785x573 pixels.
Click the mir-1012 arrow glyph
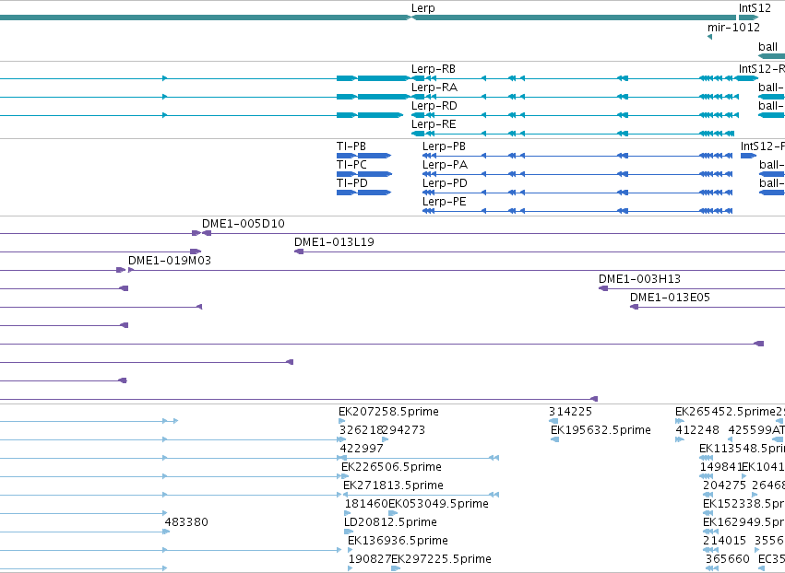point(710,37)
